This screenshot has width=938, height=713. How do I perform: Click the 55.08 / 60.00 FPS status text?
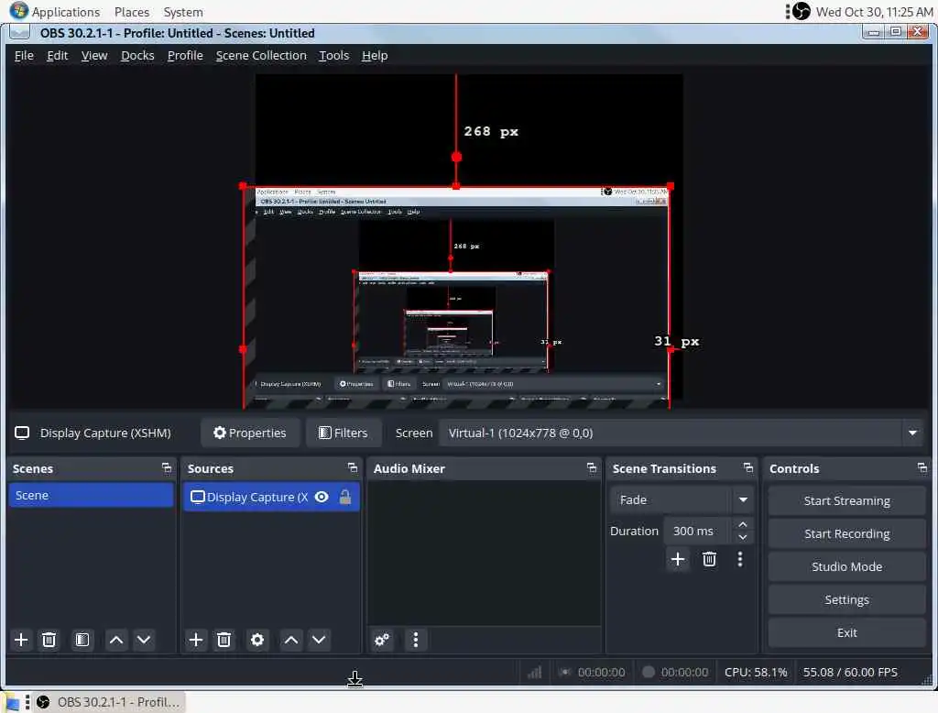click(x=850, y=673)
